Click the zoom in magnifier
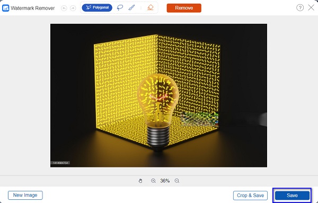 pos(153,181)
